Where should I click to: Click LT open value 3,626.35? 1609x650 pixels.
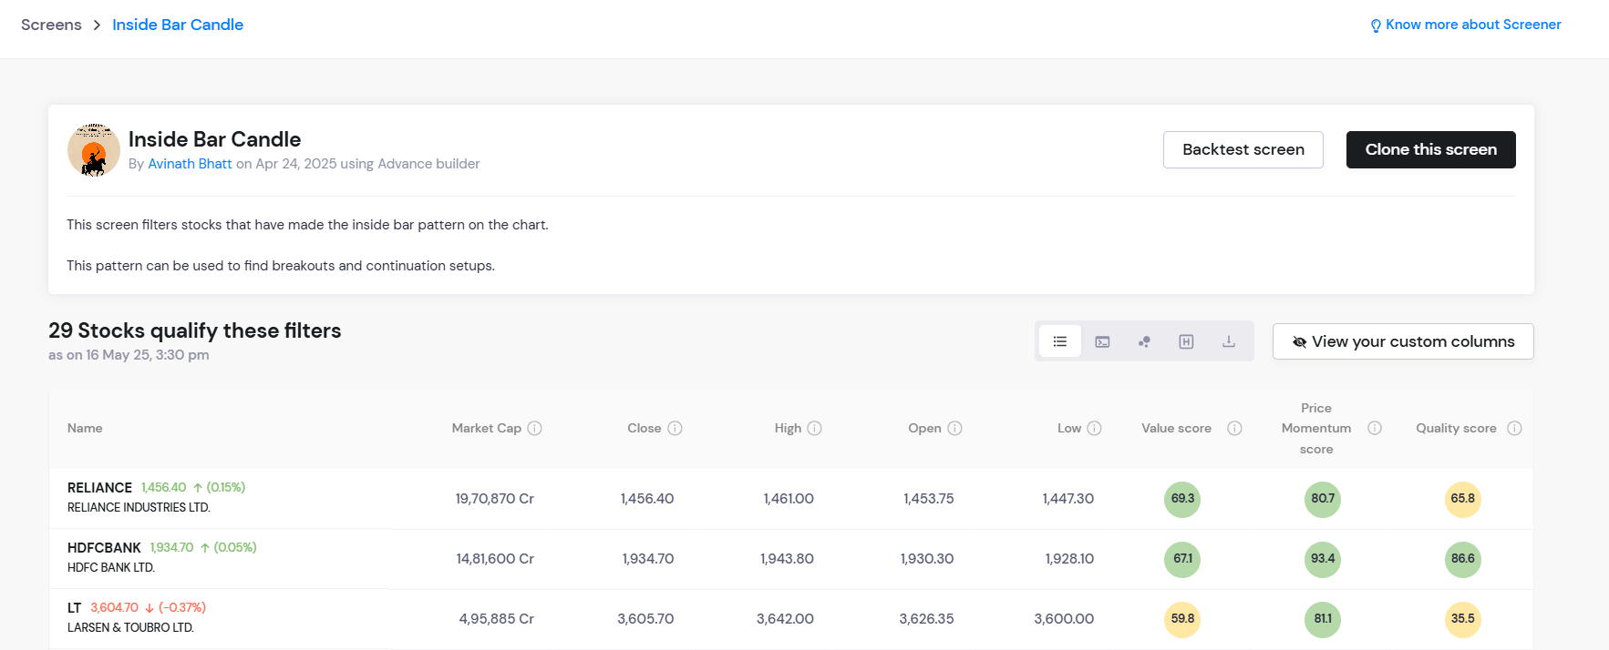click(x=926, y=619)
